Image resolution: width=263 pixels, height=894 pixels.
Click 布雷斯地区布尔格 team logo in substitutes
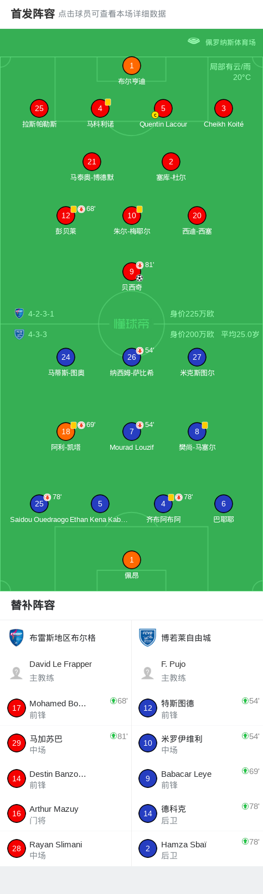pos(17,637)
